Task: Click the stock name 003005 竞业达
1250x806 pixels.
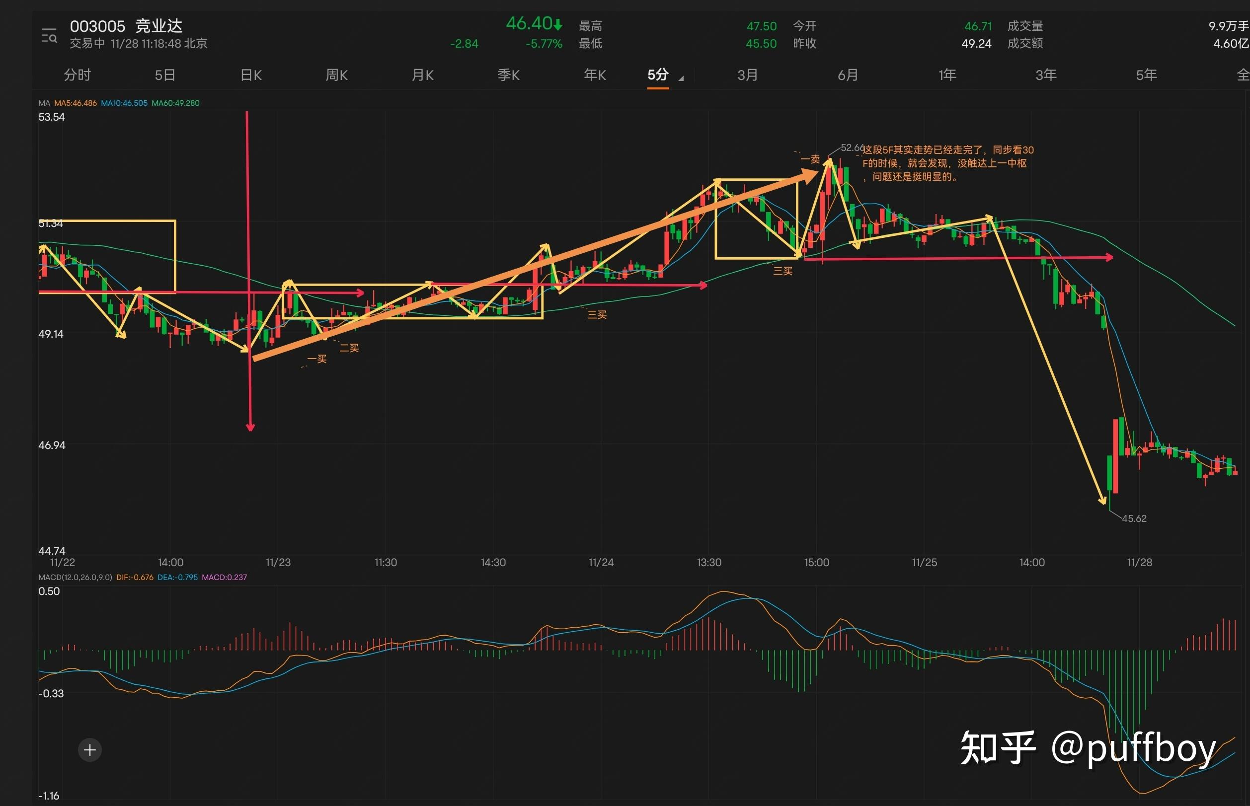Action: [x=126, y=26]
